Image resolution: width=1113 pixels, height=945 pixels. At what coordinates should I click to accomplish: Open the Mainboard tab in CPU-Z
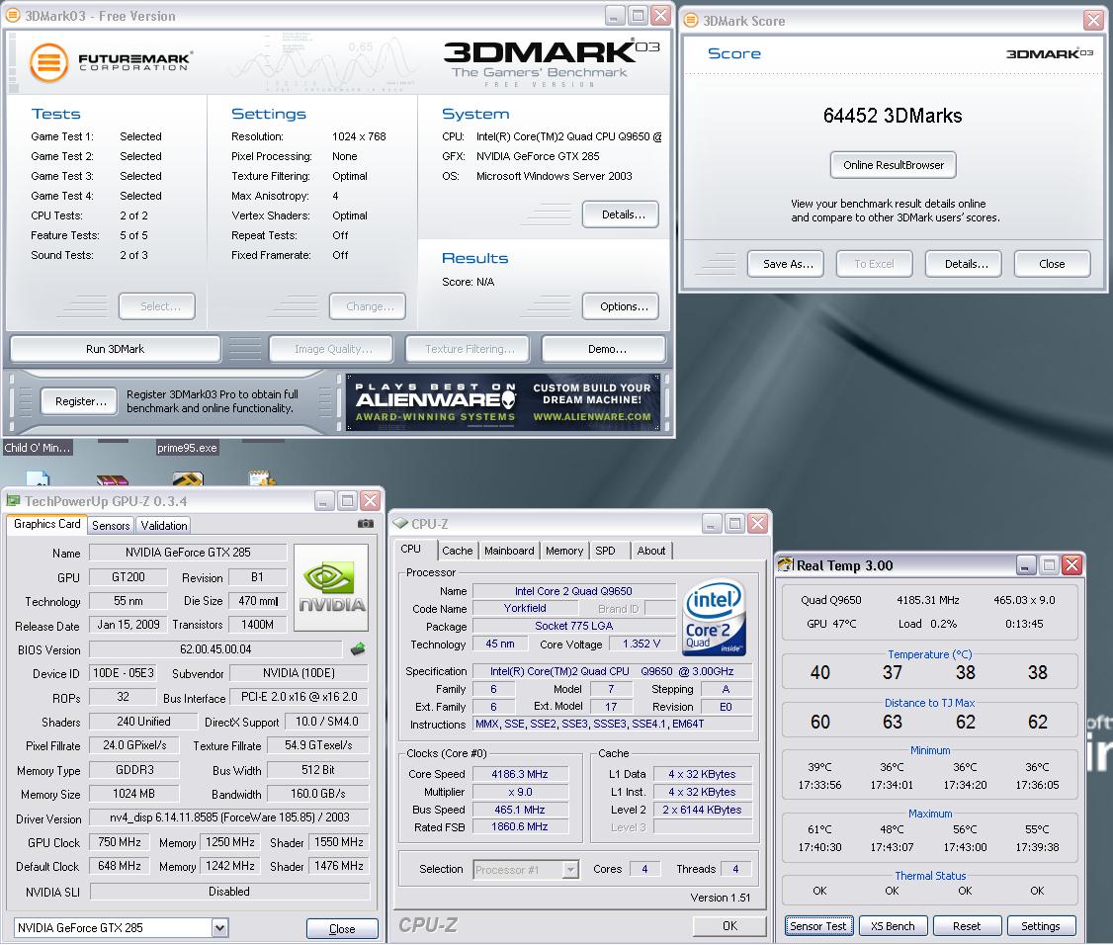pyautogui.click(x=509, y=551)
